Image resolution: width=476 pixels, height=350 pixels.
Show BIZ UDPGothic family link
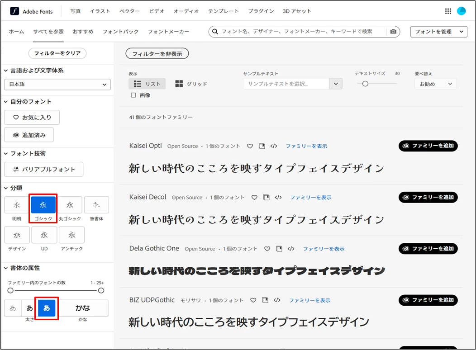pyautogui.click(x=309, y=300)
